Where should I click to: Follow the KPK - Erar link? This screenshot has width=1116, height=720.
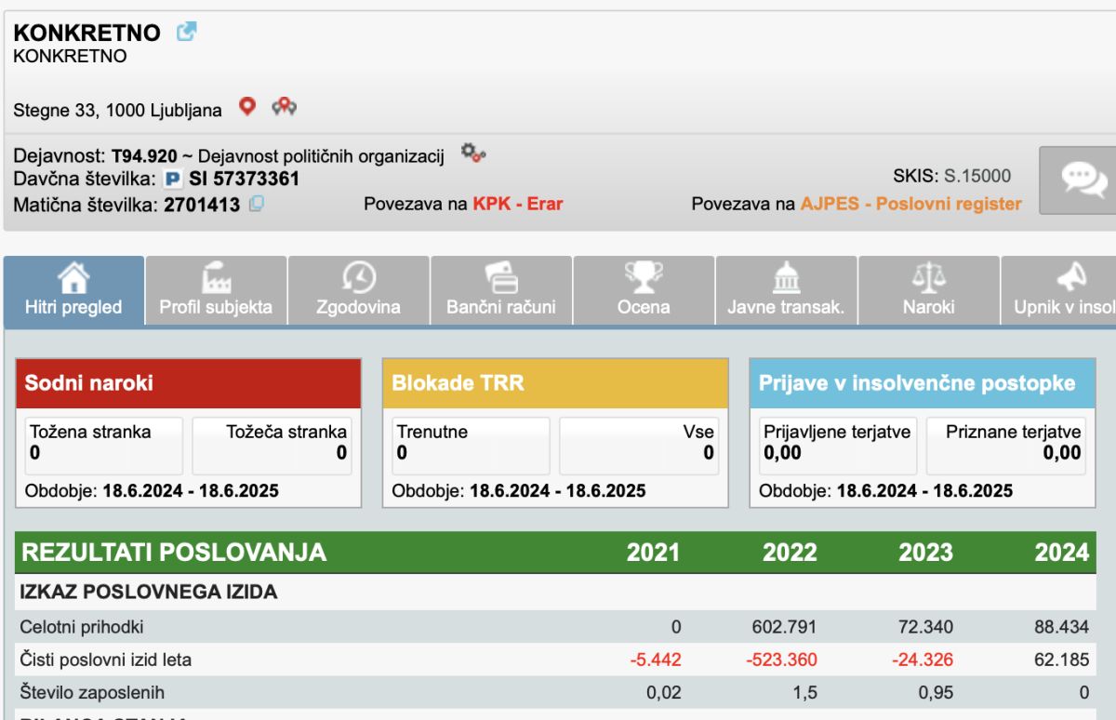pyautogui.click(x=518, y=204)
